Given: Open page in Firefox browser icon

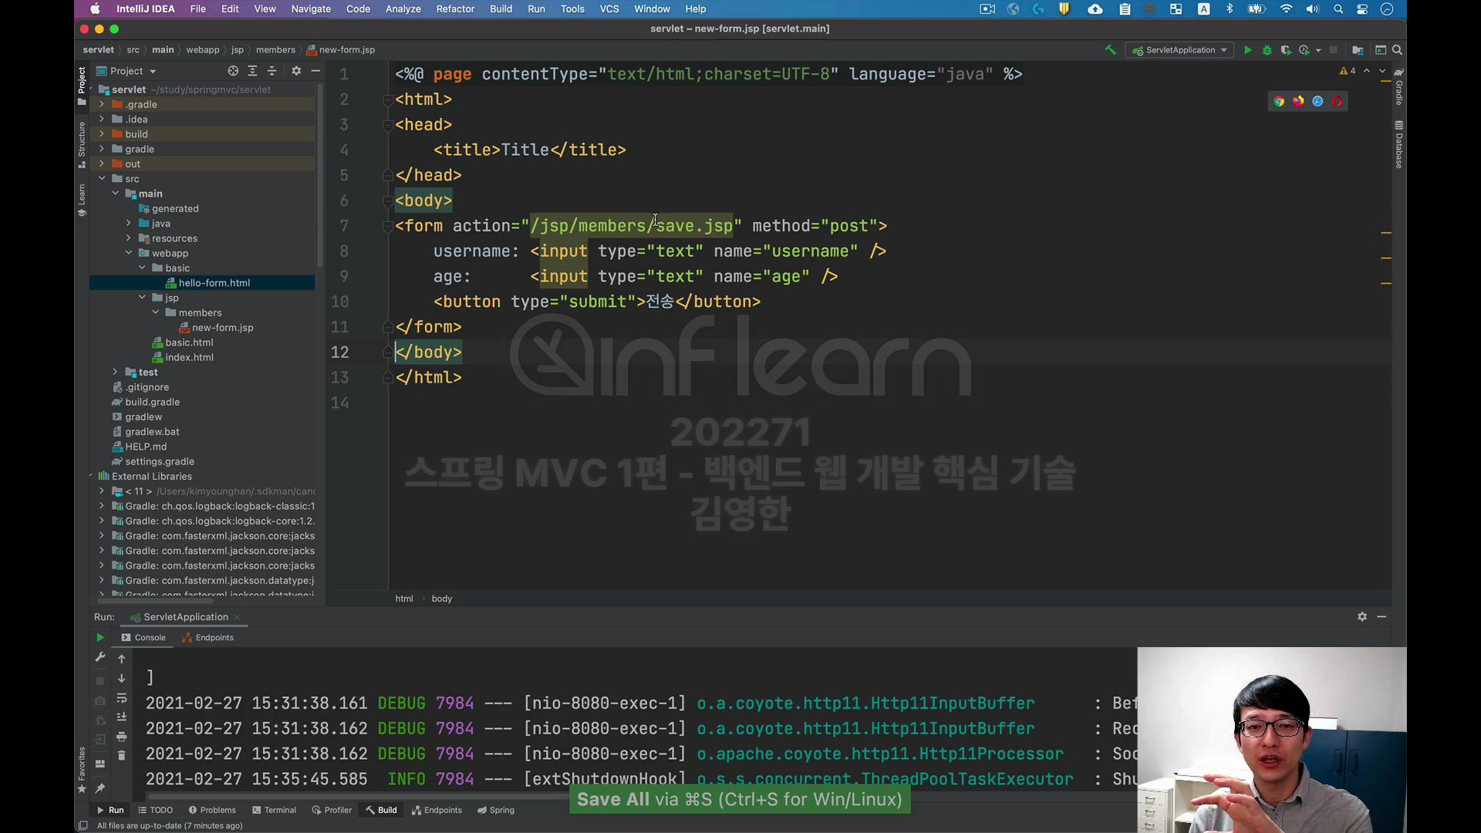Looking at the screenshot, I should click(1298, 101).
